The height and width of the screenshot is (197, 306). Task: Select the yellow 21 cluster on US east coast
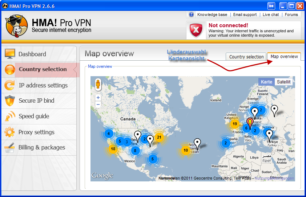pyautogui.click(x=159, y=137)
